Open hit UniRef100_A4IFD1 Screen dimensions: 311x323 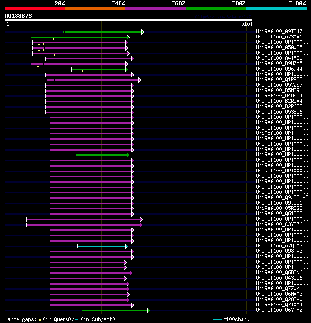(279, 58)
